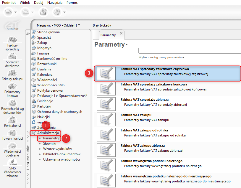This screenshot has width=241, height=188.
Task: Click icon of Faktura VAT sprzedaży zaliczkowa cząstkowa
Action: click(x=106, y=73)
